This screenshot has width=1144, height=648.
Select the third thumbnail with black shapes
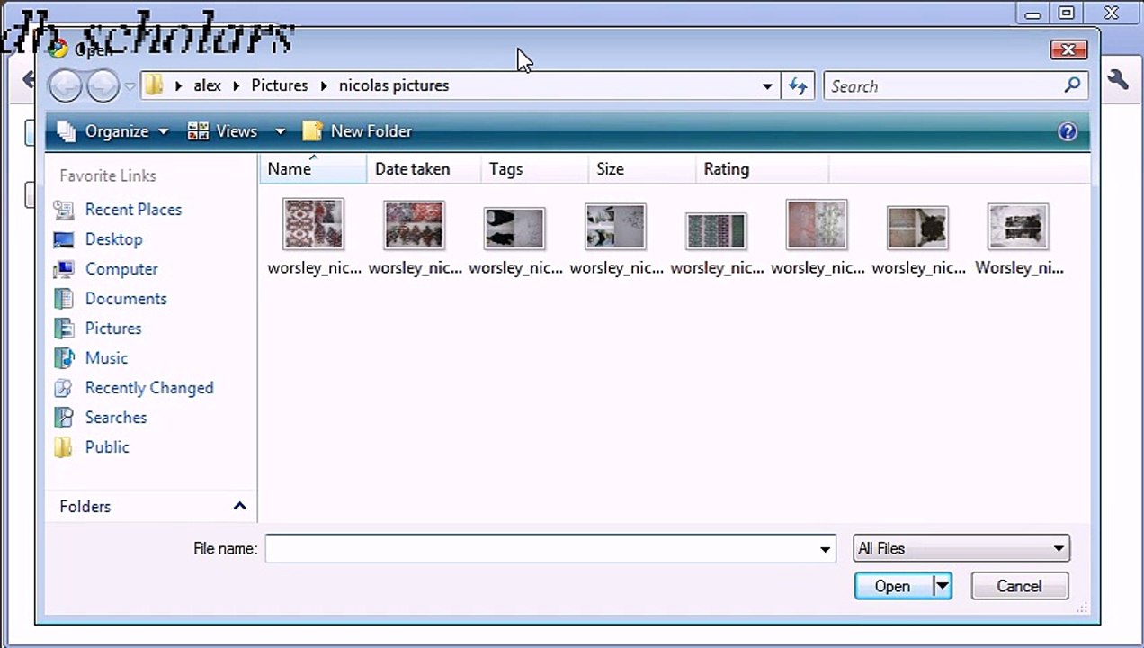(x=514, y=228)
